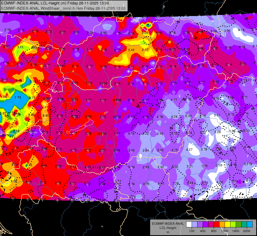Click the teal legend color swatch
This screenshot has width=257, height=236.
click(244, 224)
